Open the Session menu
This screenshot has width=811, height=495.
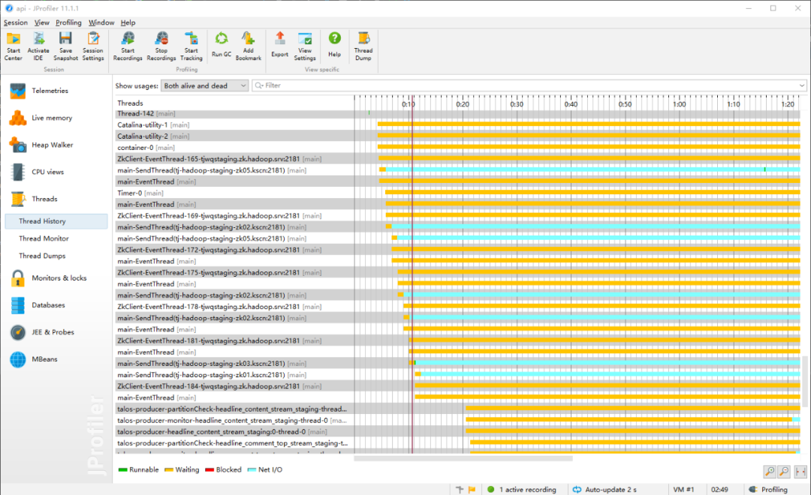tap(16, 22)
